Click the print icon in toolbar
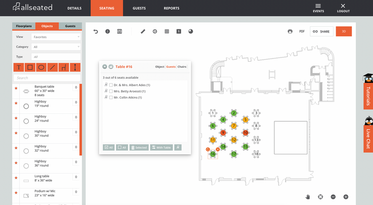373x205 pixels. pyautogui.click(x=290, y=31)
